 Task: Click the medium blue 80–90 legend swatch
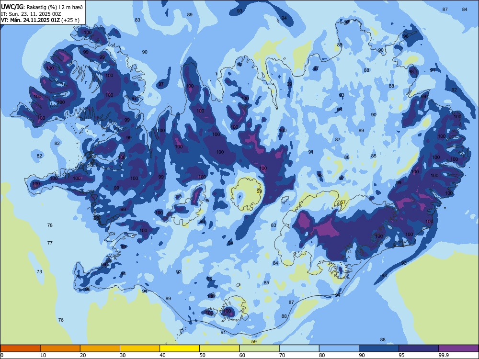(339, 348)
